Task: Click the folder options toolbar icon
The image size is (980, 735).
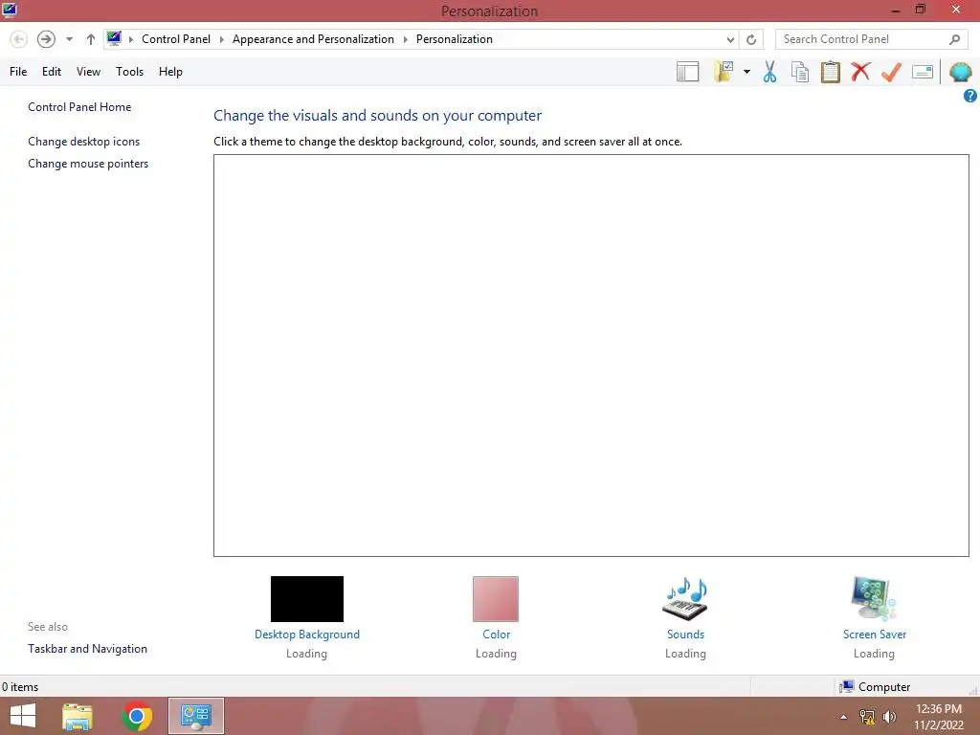Action: coord(724,72)
